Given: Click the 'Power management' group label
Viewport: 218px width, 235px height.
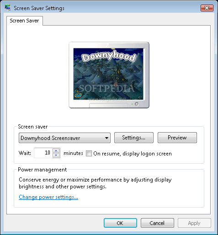Looking at the screenshot, I should click(43, 170).
